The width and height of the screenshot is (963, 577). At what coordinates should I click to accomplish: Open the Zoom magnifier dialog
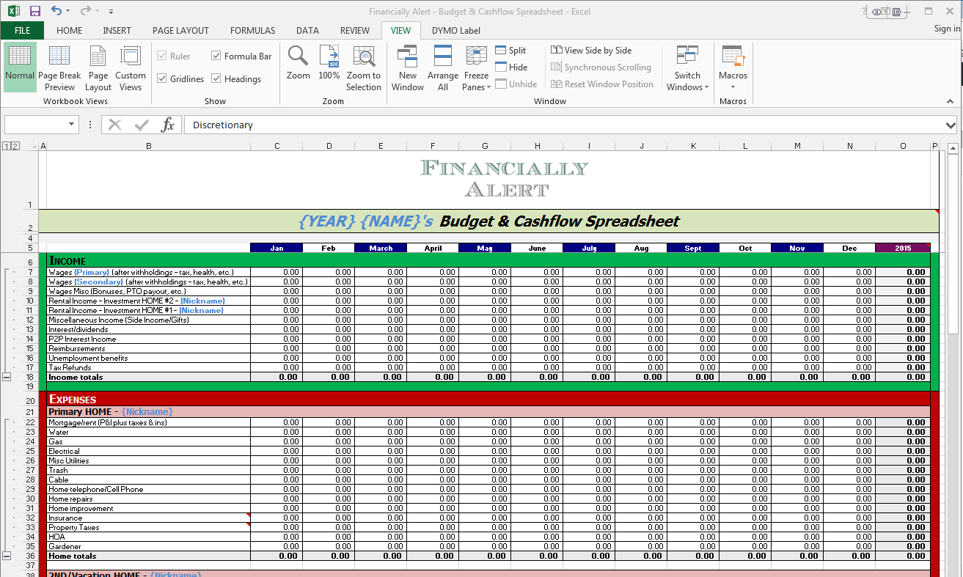click(x=299, y=62)
